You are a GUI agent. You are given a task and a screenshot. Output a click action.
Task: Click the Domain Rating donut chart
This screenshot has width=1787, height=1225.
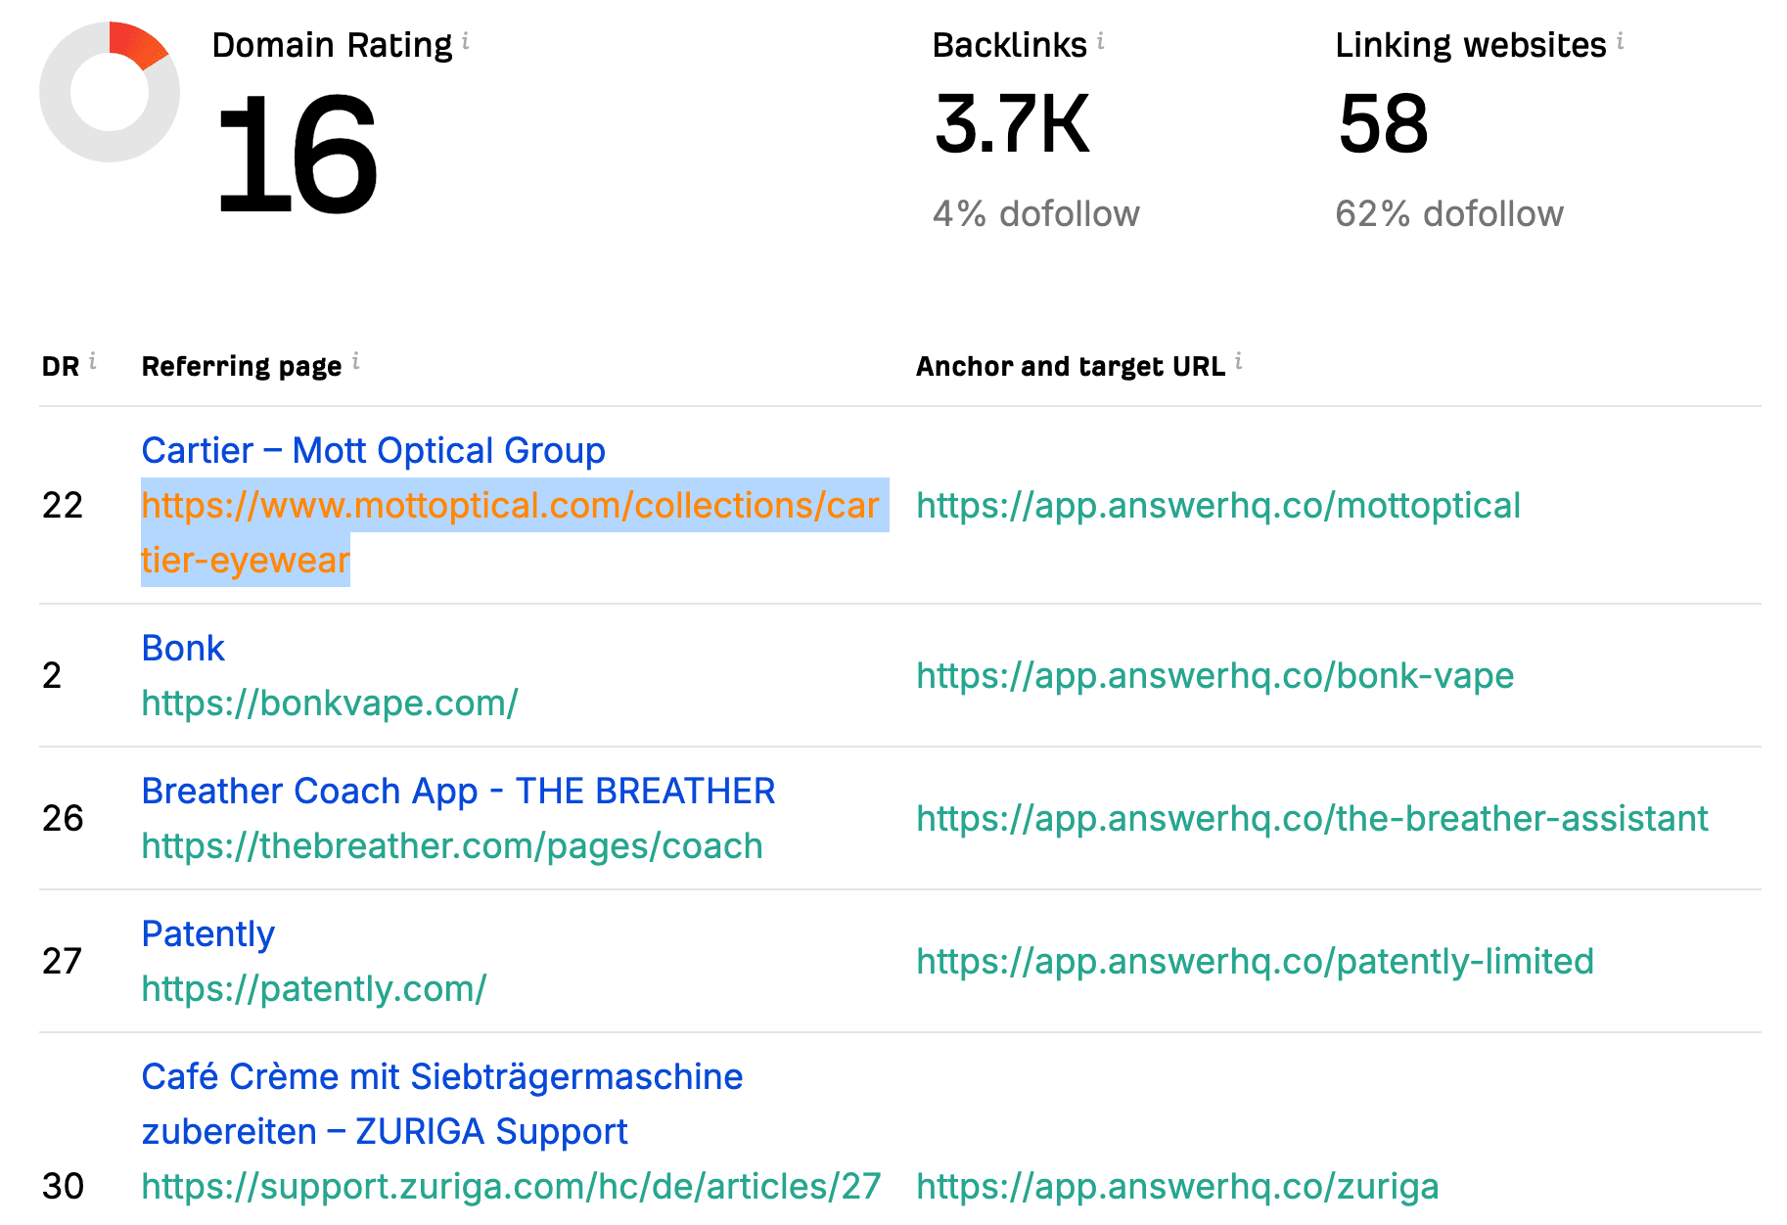click(110, 92)
